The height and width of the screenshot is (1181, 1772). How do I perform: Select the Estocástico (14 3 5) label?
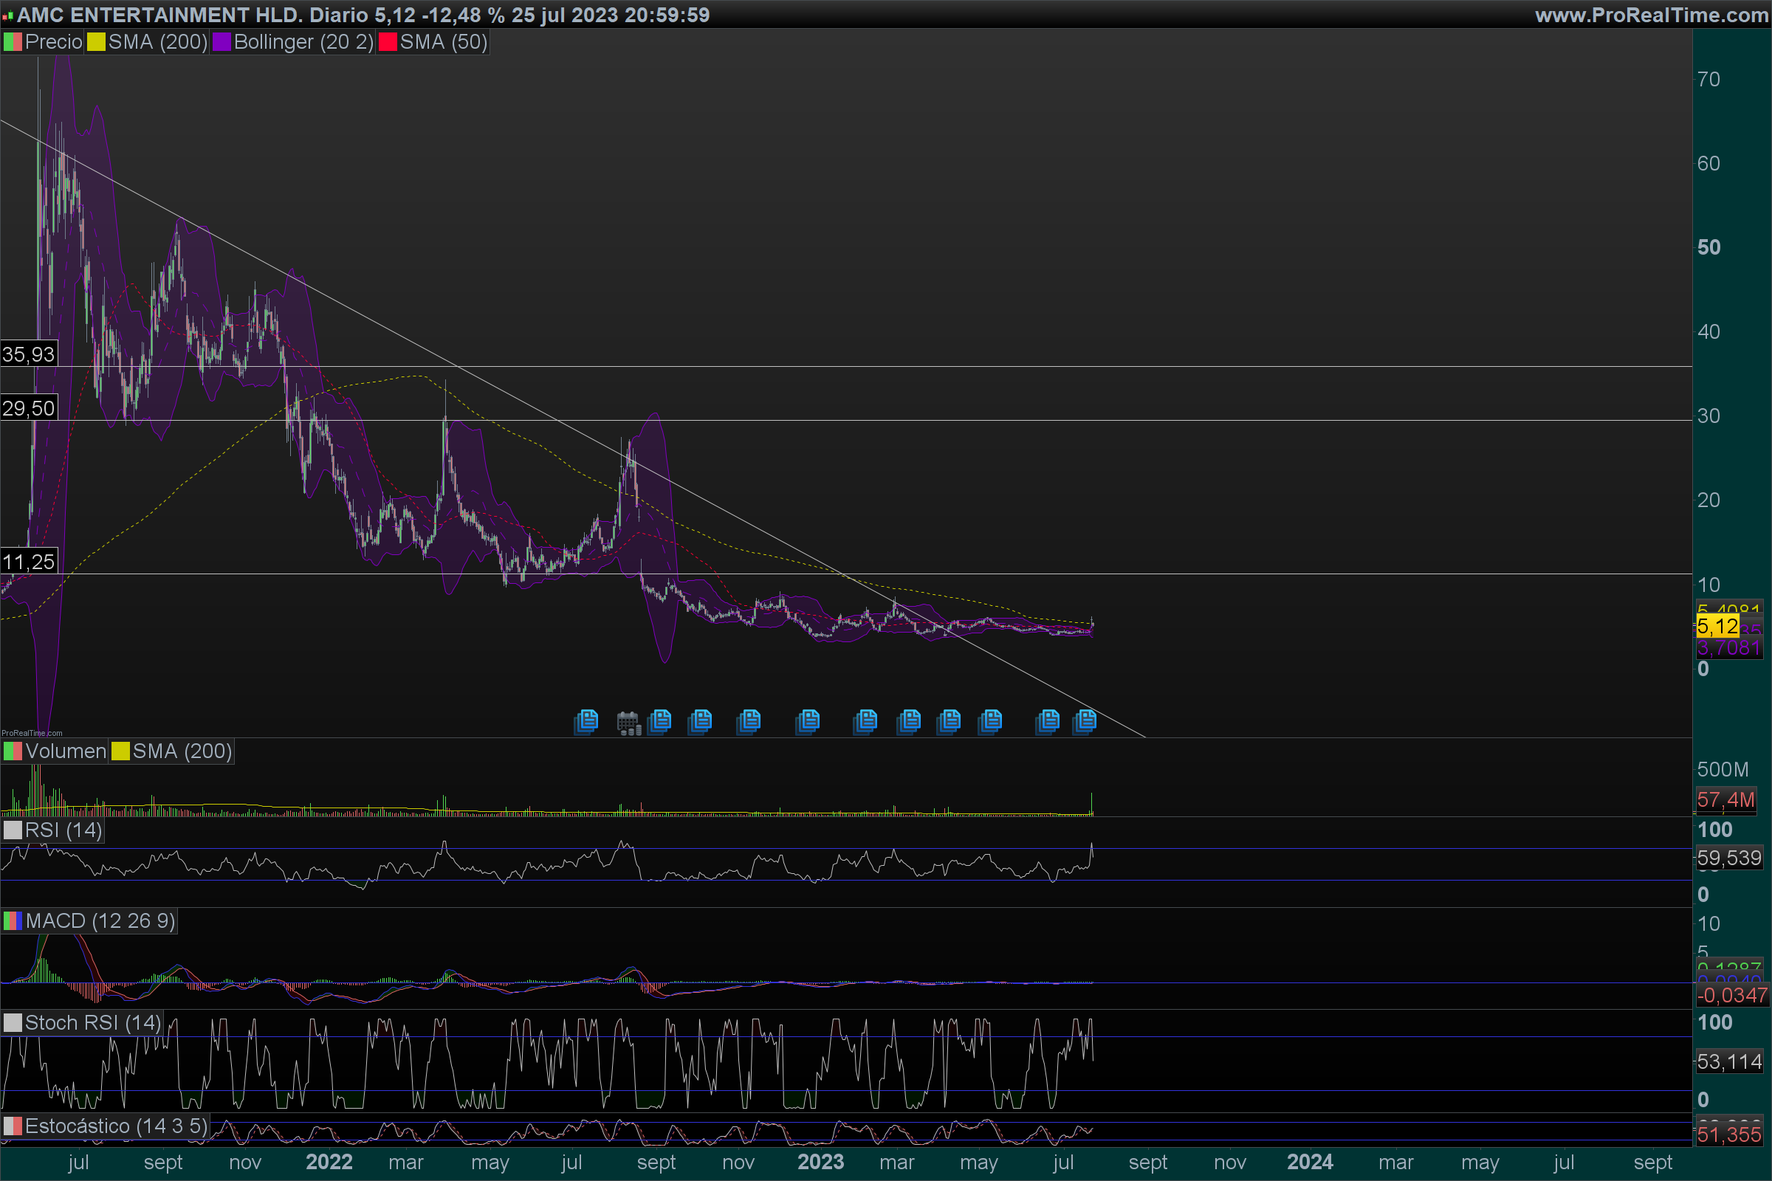[x=115, y=1125]
